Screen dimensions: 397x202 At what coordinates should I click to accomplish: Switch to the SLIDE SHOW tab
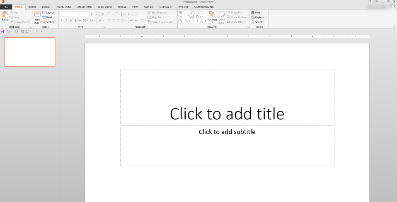point(105,7)
